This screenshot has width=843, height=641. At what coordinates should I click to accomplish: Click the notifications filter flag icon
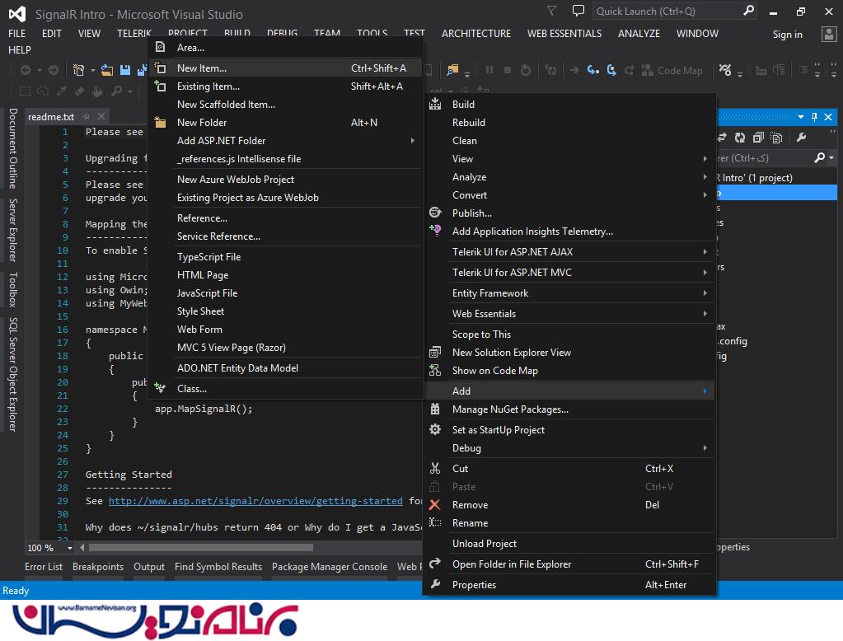pos(551,12)
